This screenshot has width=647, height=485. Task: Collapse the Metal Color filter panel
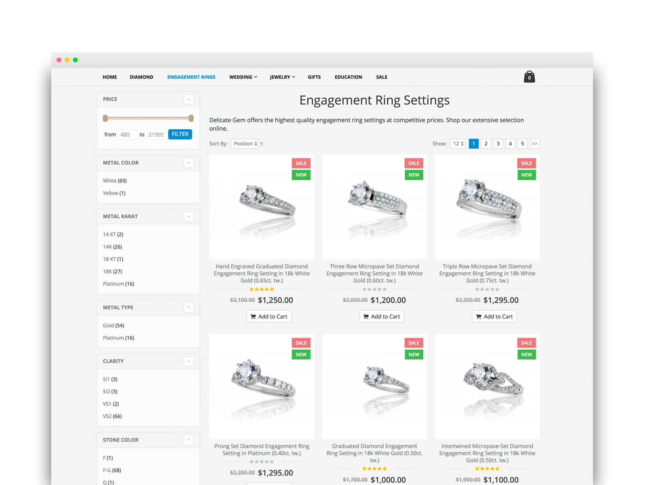point(189,163)
